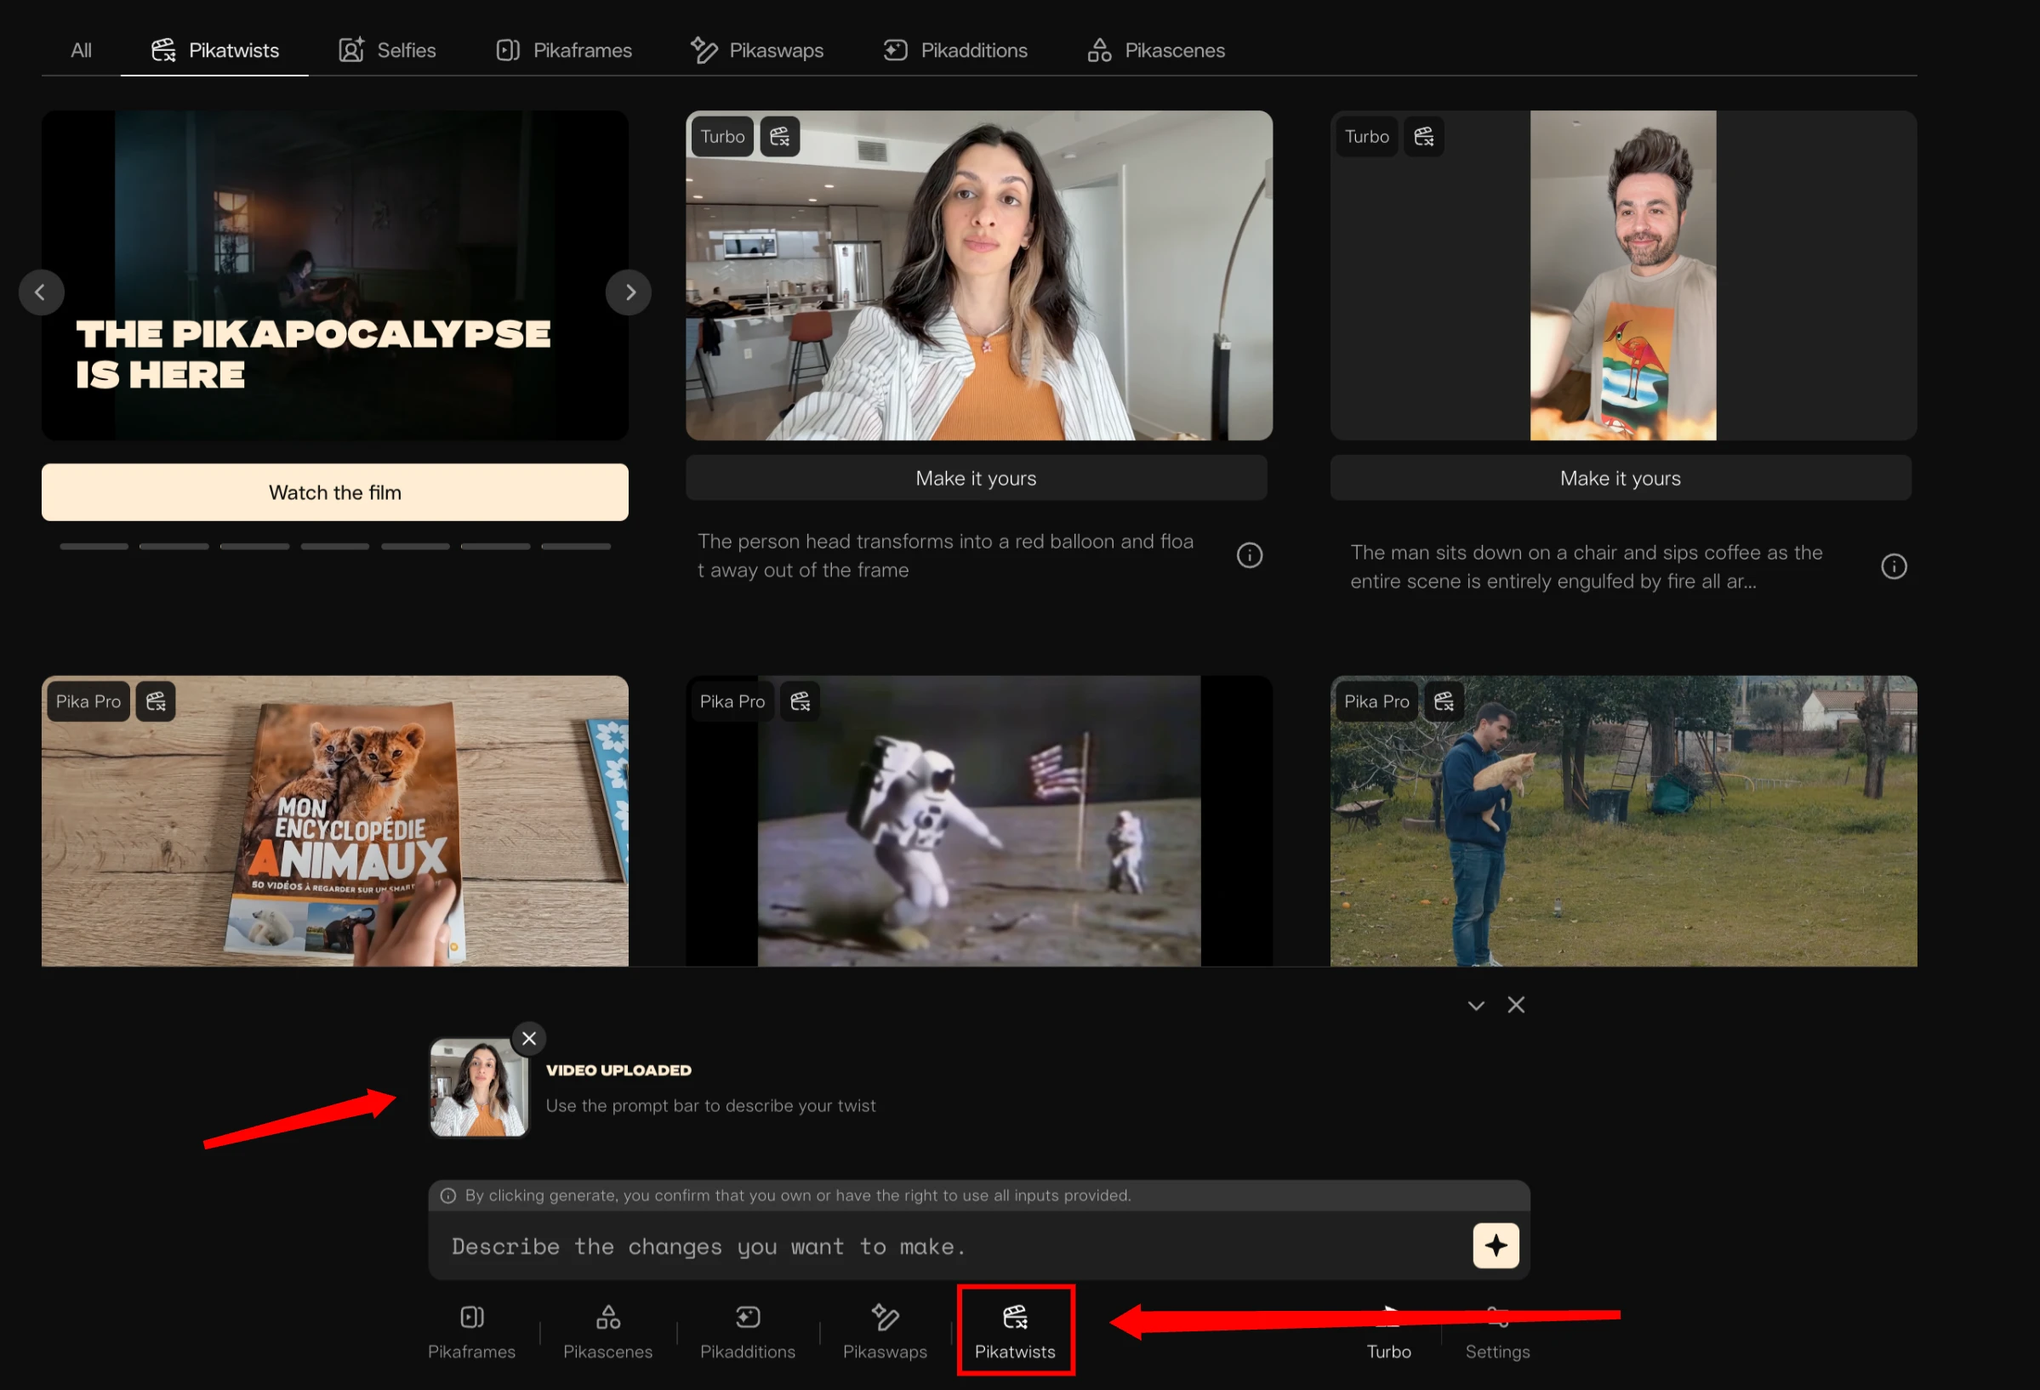Go to next carousel slide
Screen dimensions: 2040x1390
[x=629, y=292]
